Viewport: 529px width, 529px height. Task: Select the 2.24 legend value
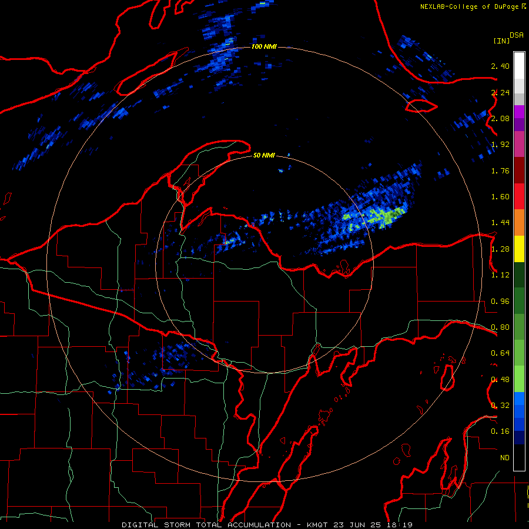500,92
